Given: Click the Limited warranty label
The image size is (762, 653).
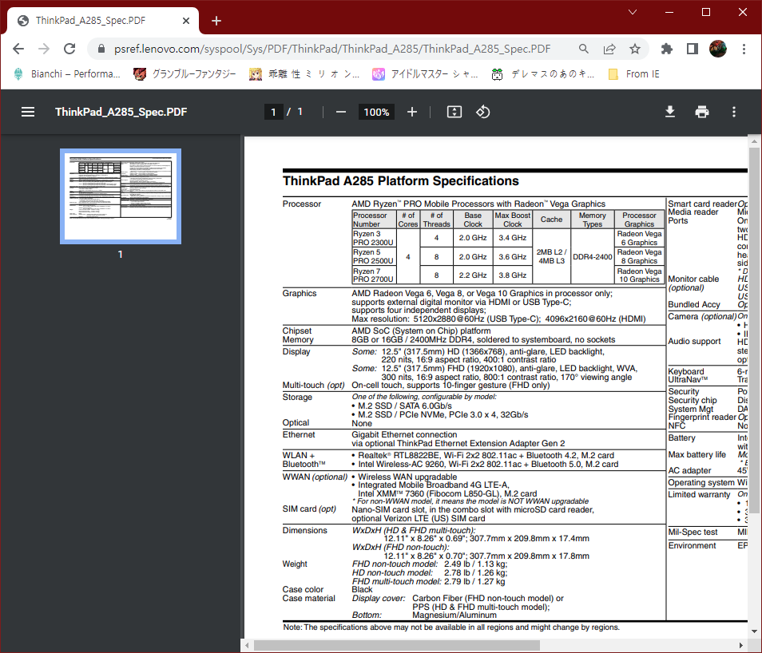Looking at the screenshot, I should tap(699, 495).
